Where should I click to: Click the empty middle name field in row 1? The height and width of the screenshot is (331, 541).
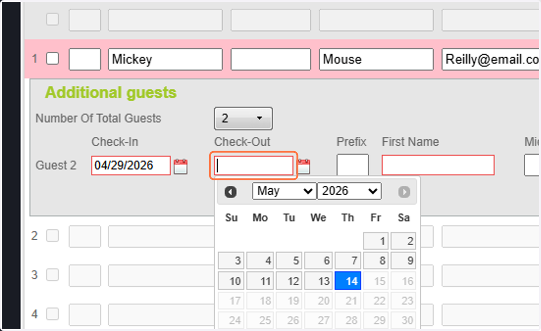pyautogui.click(x=270, y=59)
